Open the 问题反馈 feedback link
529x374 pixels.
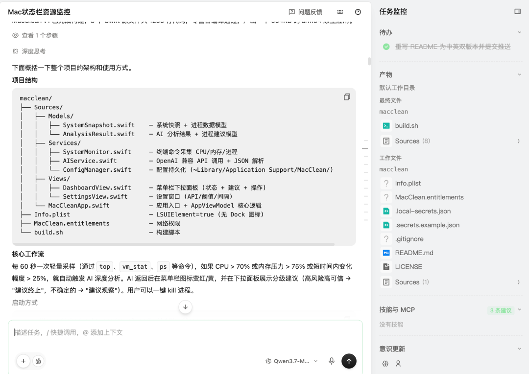pyautogui.click(x=305, y=12)
